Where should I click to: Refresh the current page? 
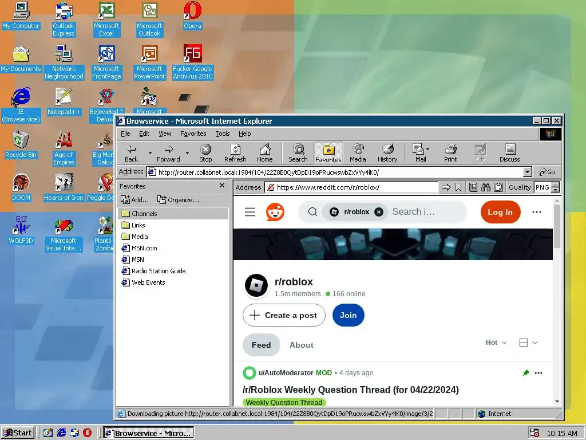click(x=235, y=153)
